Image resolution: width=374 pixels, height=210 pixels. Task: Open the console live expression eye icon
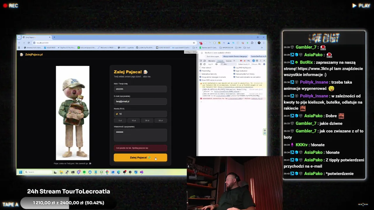point(217,64)
